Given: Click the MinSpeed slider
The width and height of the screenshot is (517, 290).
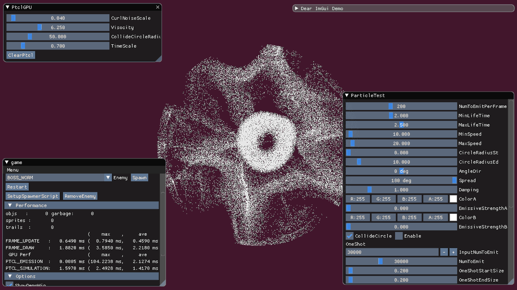Looking at the screenshot, I should 401,134.
